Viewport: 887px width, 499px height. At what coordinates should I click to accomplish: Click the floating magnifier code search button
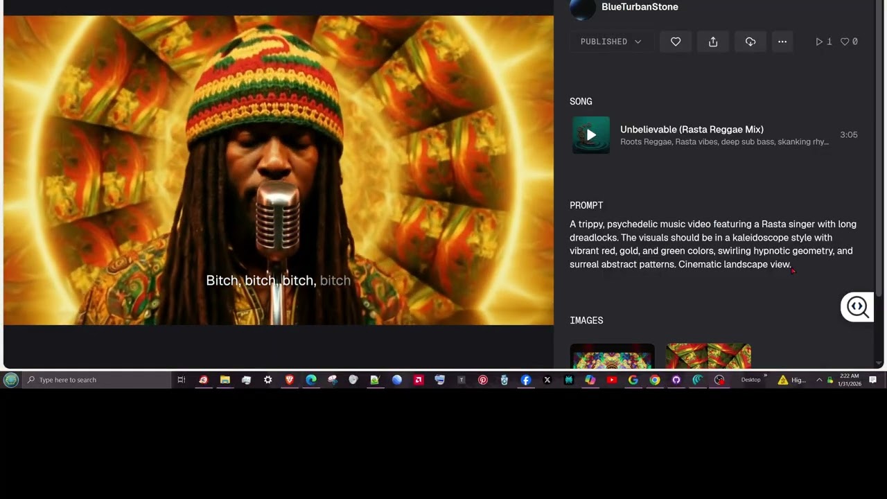[857, 306]
